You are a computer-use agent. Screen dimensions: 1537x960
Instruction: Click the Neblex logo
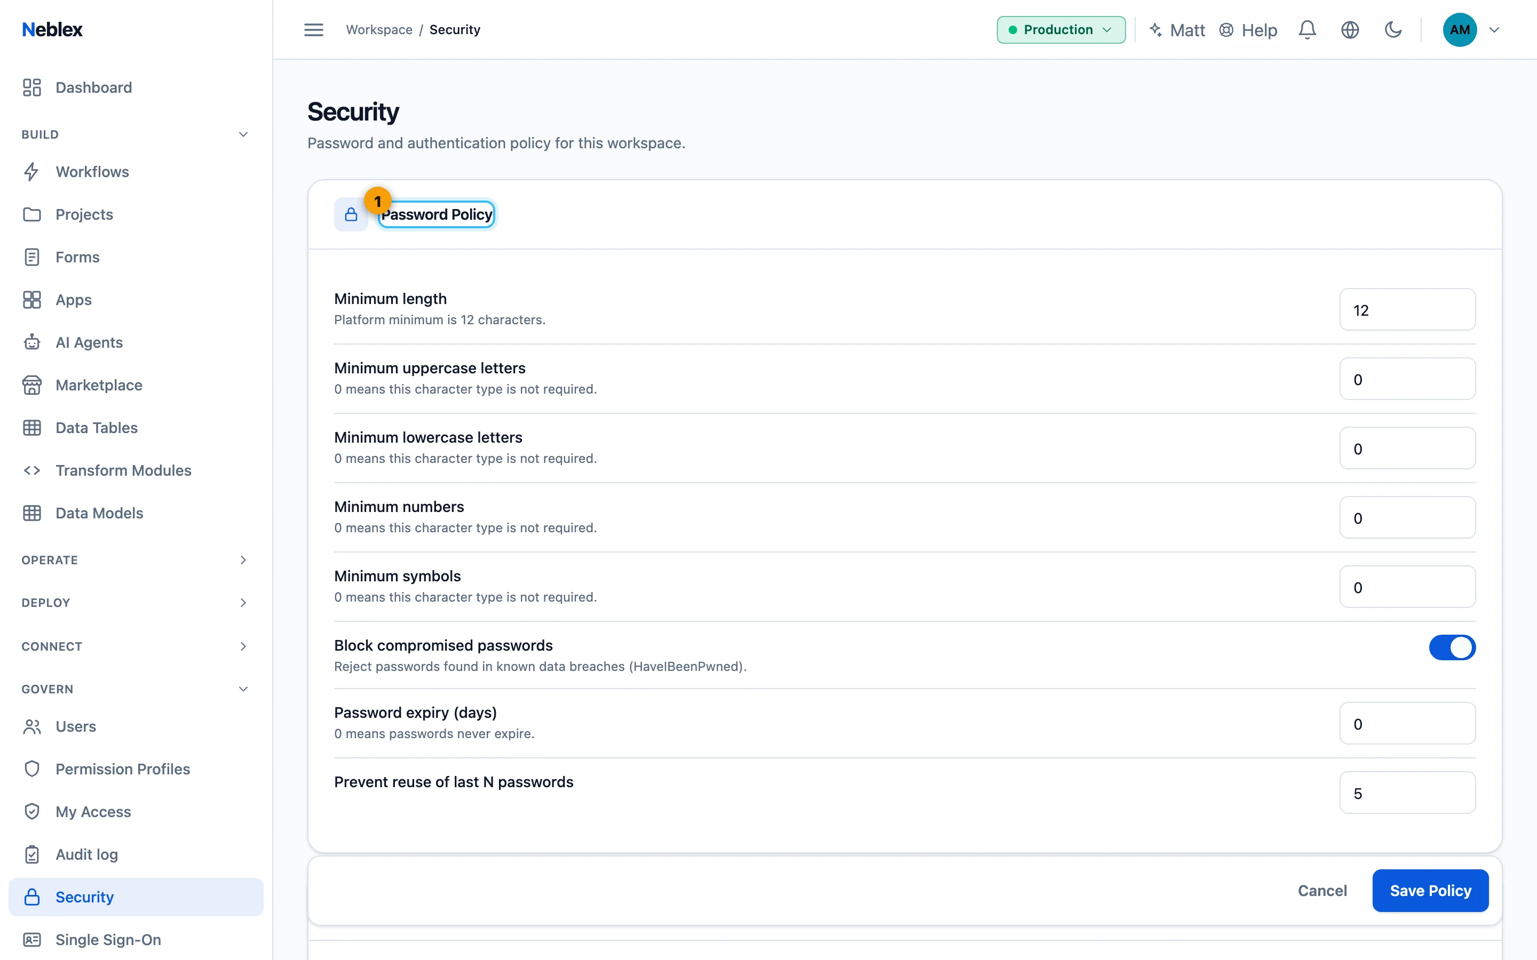52,30
